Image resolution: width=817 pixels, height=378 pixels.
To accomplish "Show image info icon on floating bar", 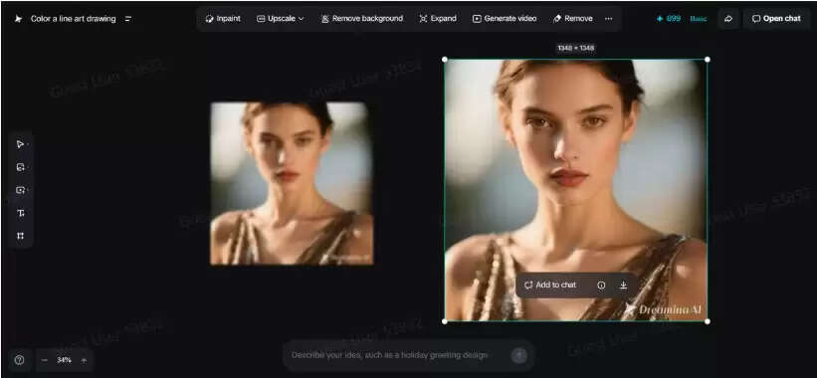I will point(601,285).
